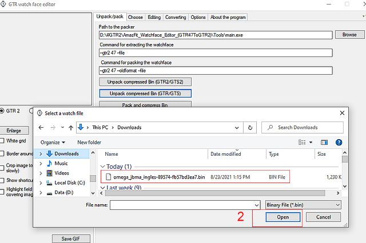Go back using the dialog's back arrow

[41, 128]
